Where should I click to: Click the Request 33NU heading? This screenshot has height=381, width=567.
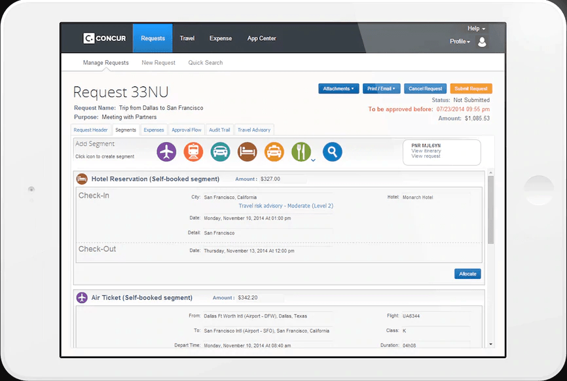[120, 92]
